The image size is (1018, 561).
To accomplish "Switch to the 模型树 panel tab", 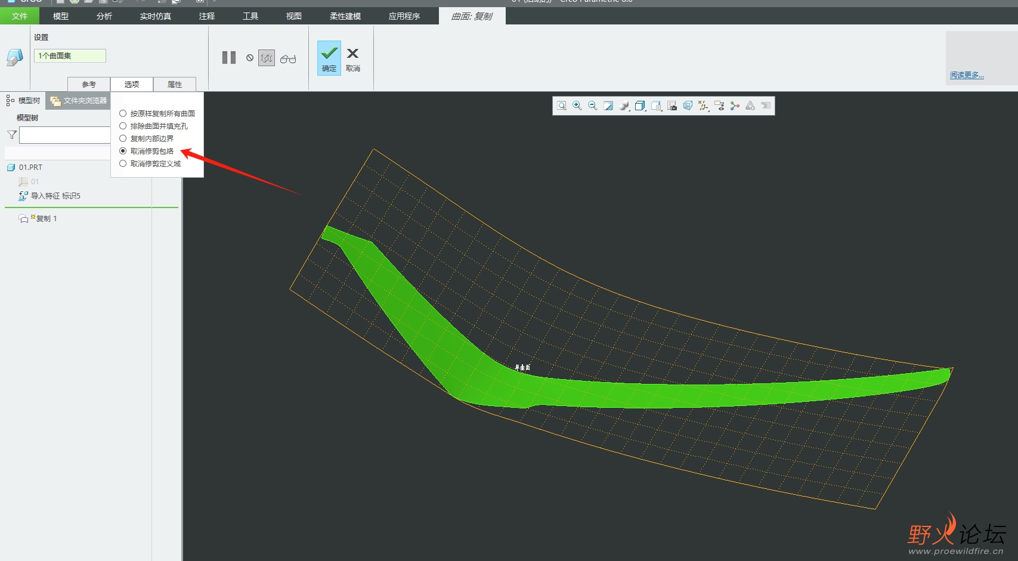I will point(23,101).
